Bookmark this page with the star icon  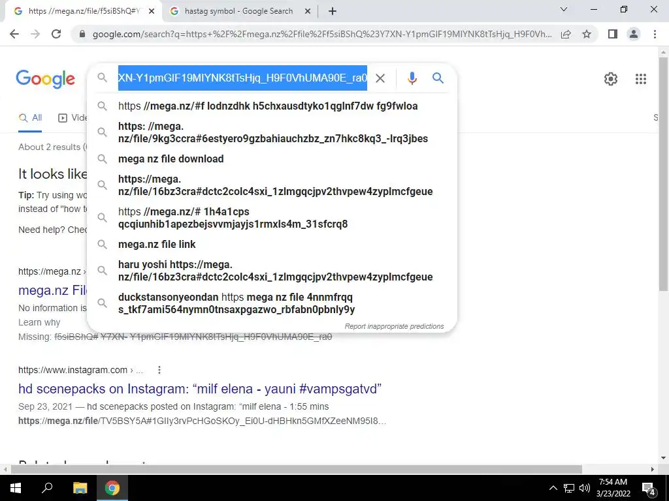(x=587, y=34)
